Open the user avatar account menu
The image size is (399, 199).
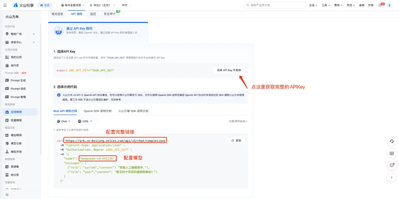389,5
